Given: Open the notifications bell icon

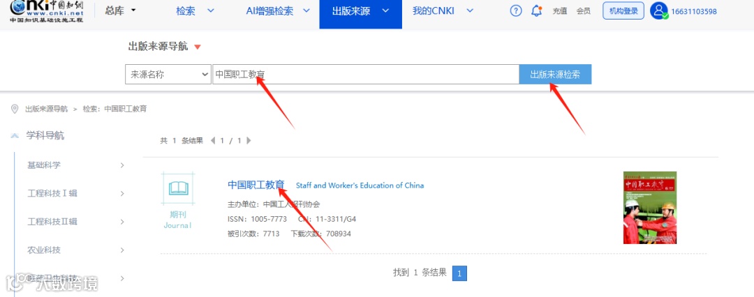Looking at the screenshot, I should (537, 11).
